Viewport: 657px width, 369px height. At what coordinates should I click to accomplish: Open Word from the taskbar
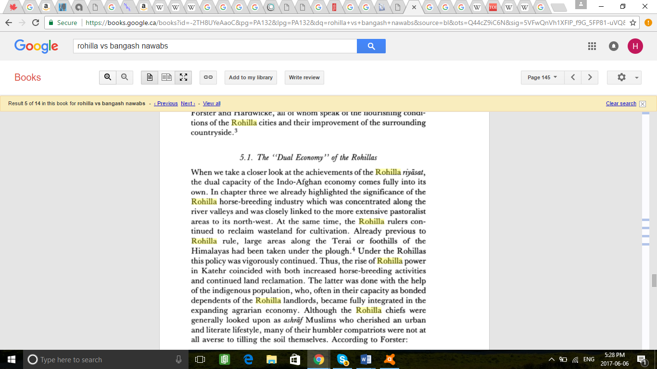click(x=366, y=359)
